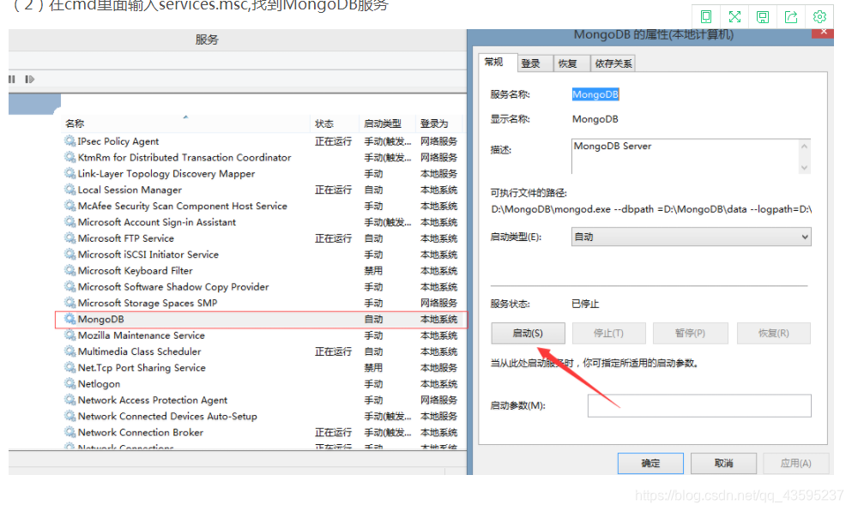
Task: Click 禁用 startup type of Microsoft Keyboard Filter
Action: coord(373,270)
